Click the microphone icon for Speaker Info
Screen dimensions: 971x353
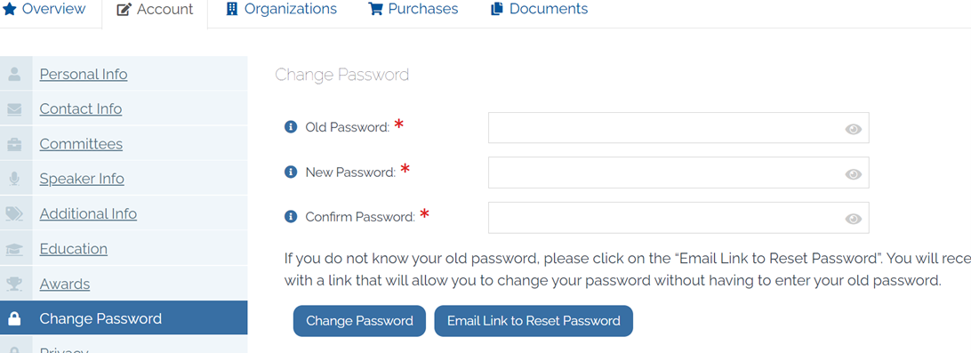[14, 179]
